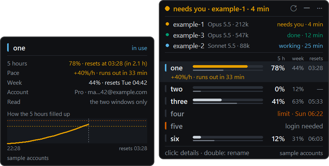329x166 pixels.
Task: Click the green dot next to example-3
Action: [167, 35]
